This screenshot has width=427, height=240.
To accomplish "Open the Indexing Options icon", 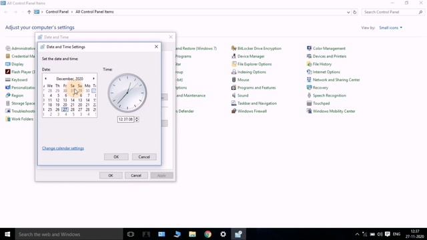I will click(234, 72).
